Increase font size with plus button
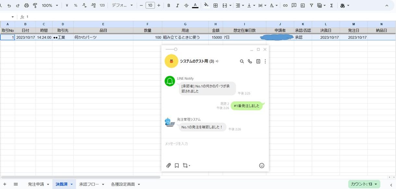The image size is (396, 189). pyautogui.click(x=159, y=6)
